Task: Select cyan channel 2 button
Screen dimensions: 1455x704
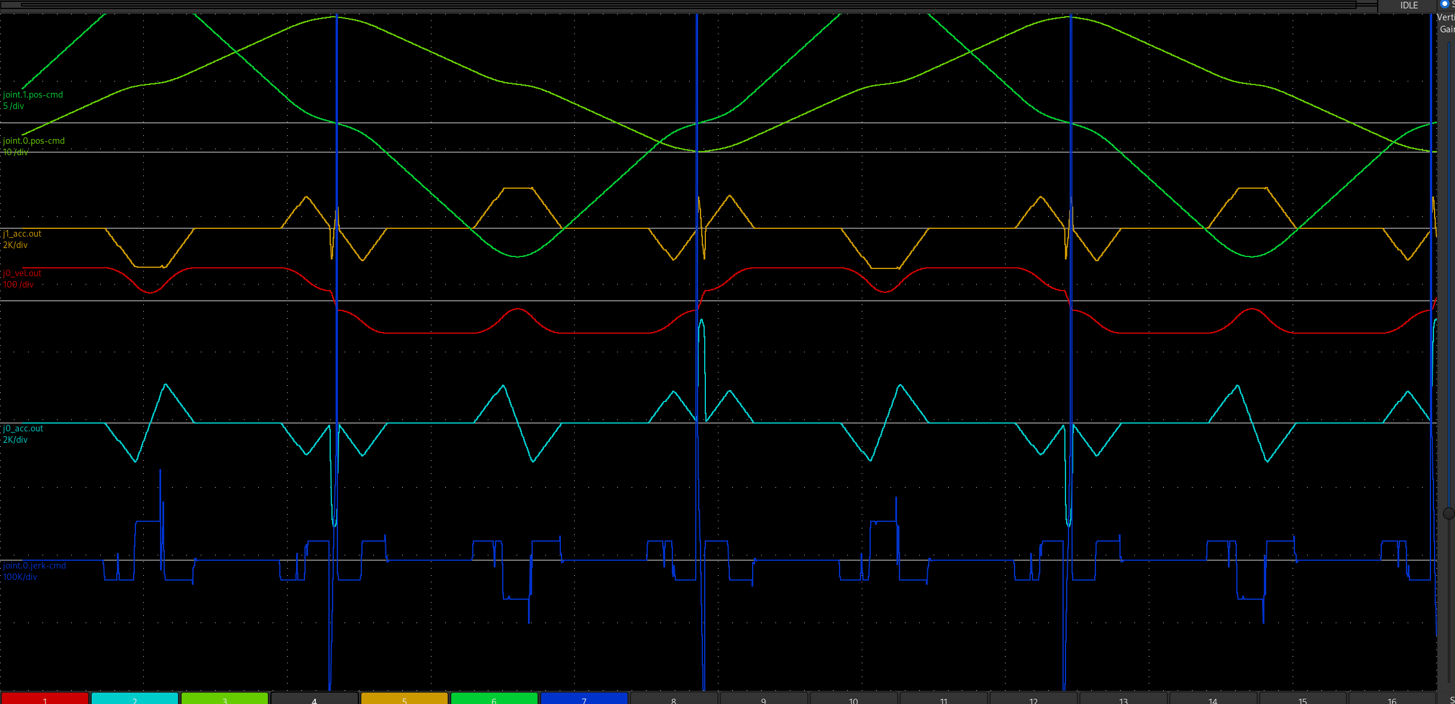Action: [x=135, y=699]
